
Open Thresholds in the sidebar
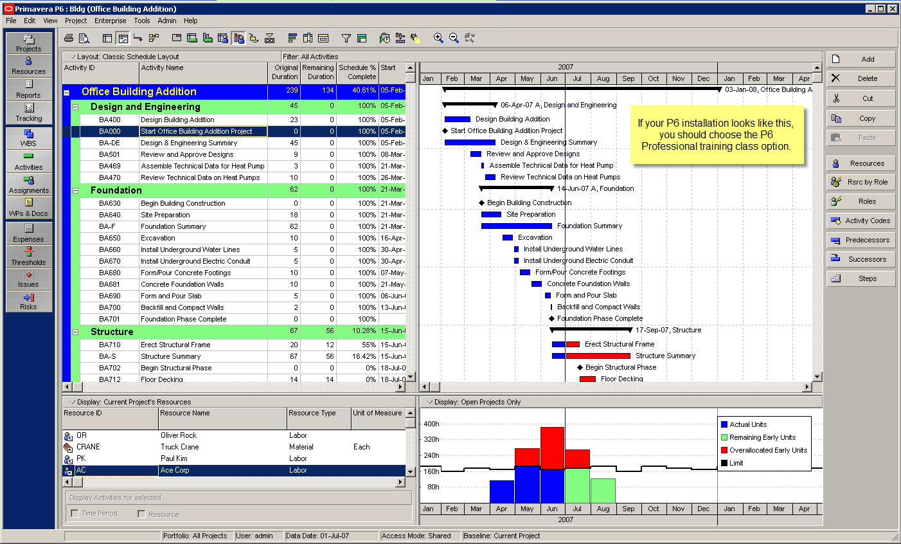(x=29, y=257)
